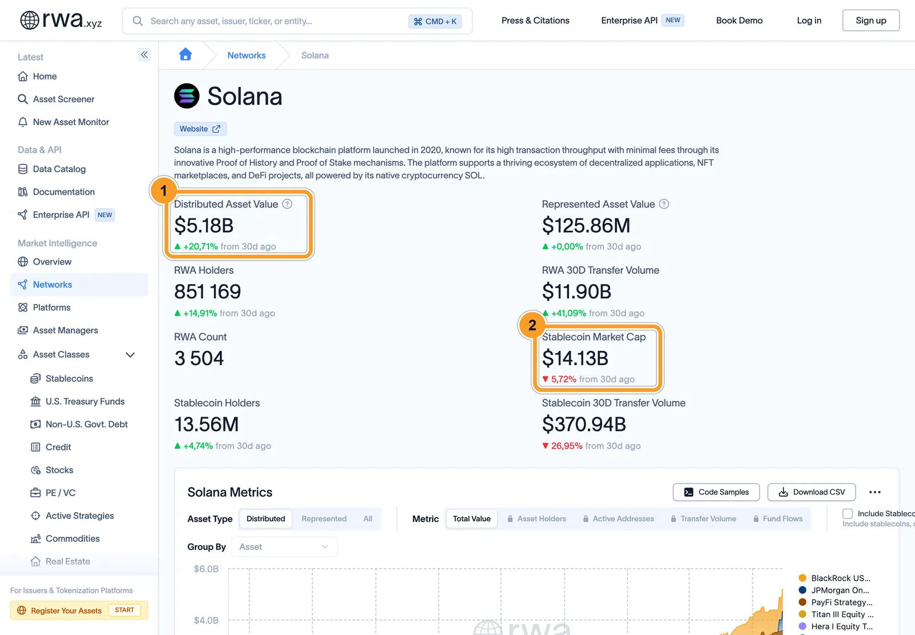Enable Include Stablecoins checkbox
The height and width of the screenshot is (635, 915).
848,514
